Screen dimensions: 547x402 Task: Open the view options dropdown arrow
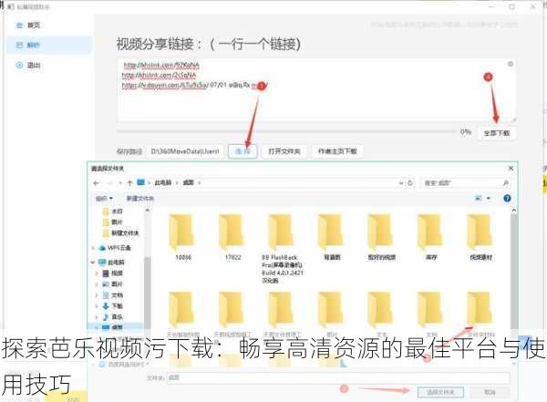click(x=489, y=198)
